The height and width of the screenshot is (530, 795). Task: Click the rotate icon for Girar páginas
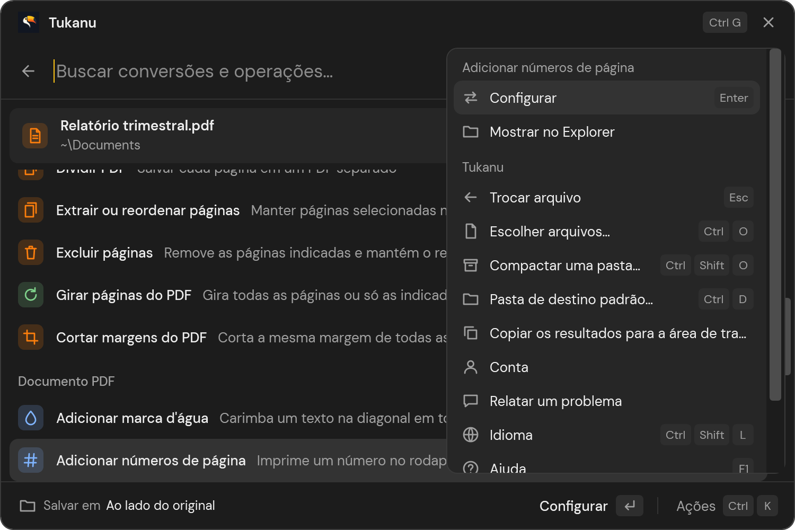(31, 295)
